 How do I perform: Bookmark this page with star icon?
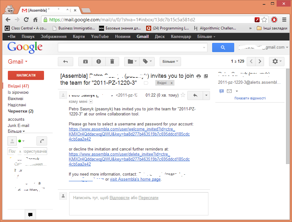pos(264,20)
